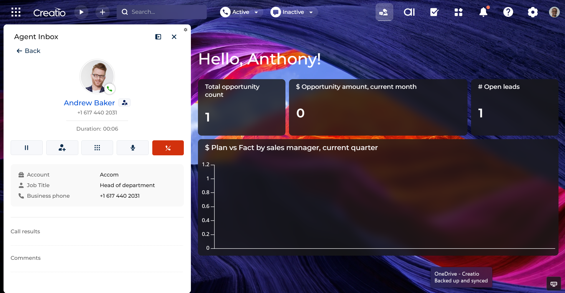Dock the Agent Inbox panel
565x293 pixels.
(158, 37)
